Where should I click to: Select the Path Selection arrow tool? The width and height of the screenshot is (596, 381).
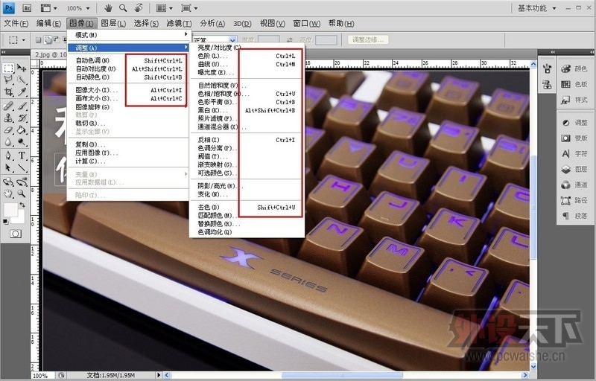8,167
